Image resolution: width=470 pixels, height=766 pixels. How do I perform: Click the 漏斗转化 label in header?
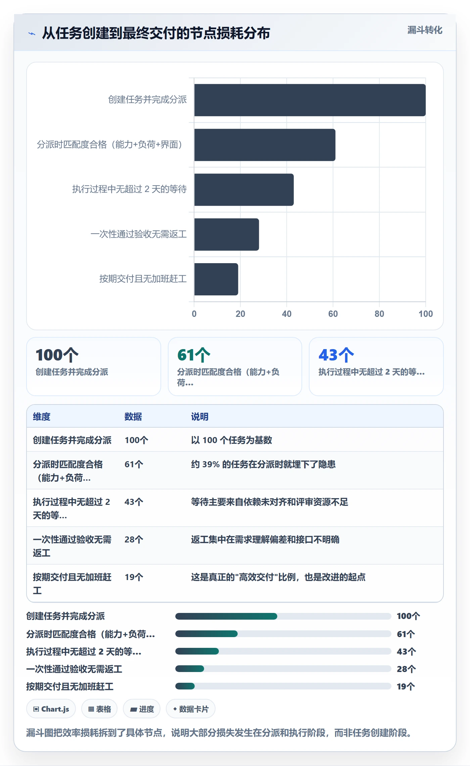point(425,30)
